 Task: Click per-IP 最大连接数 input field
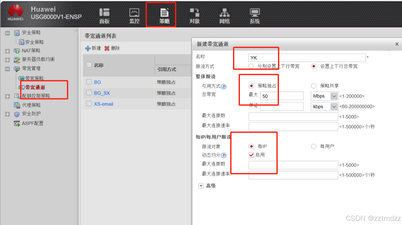pos(293,165)
